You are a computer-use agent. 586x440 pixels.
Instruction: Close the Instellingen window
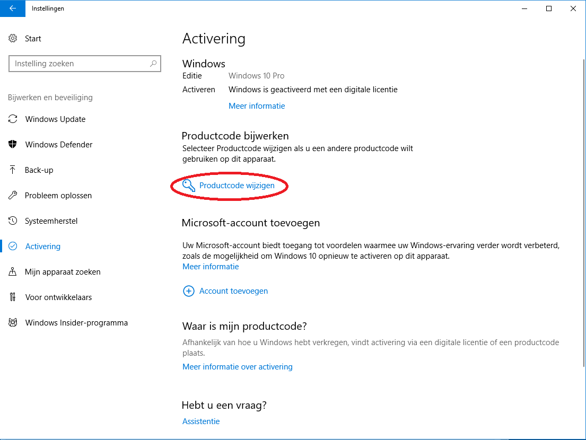tap(573, 8)
